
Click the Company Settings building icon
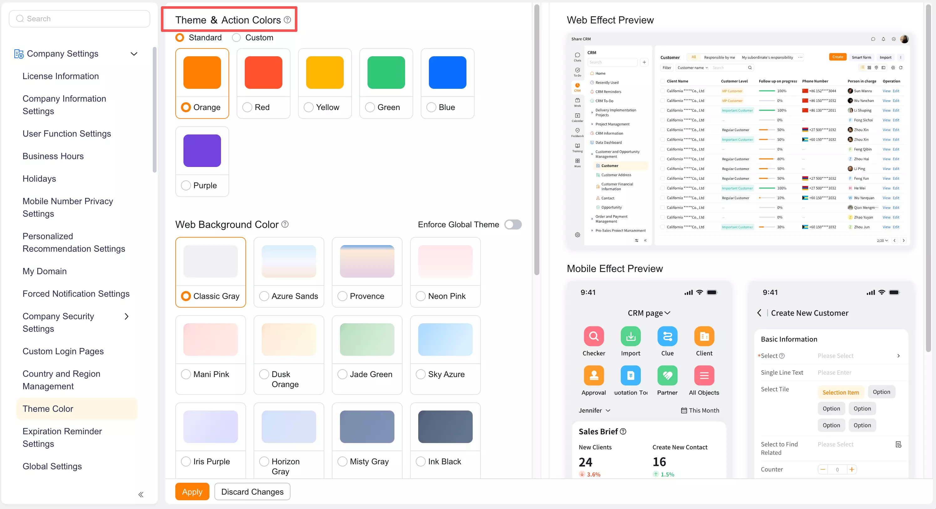[18, 54]
